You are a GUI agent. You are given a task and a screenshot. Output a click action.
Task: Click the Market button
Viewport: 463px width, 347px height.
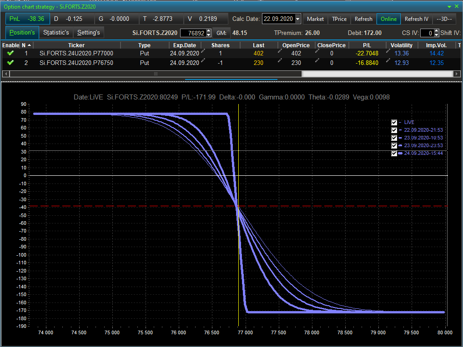click(315, 19)
